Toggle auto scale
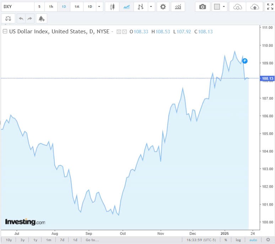 pyautogui.click(x=253, y=240)
